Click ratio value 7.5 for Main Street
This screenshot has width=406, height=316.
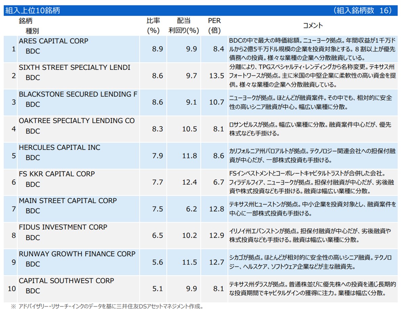pyautogui.click(x=158, y=209)
